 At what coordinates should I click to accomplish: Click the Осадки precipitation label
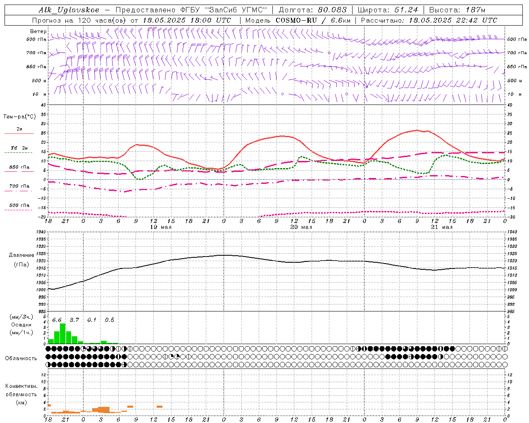[x=21, y=325]
